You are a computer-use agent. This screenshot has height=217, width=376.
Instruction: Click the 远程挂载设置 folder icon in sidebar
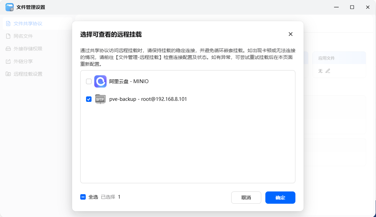pos(8,74)
